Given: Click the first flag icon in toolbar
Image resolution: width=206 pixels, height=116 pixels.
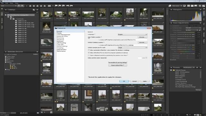Looking at the screenshot, I should point(56,6).
